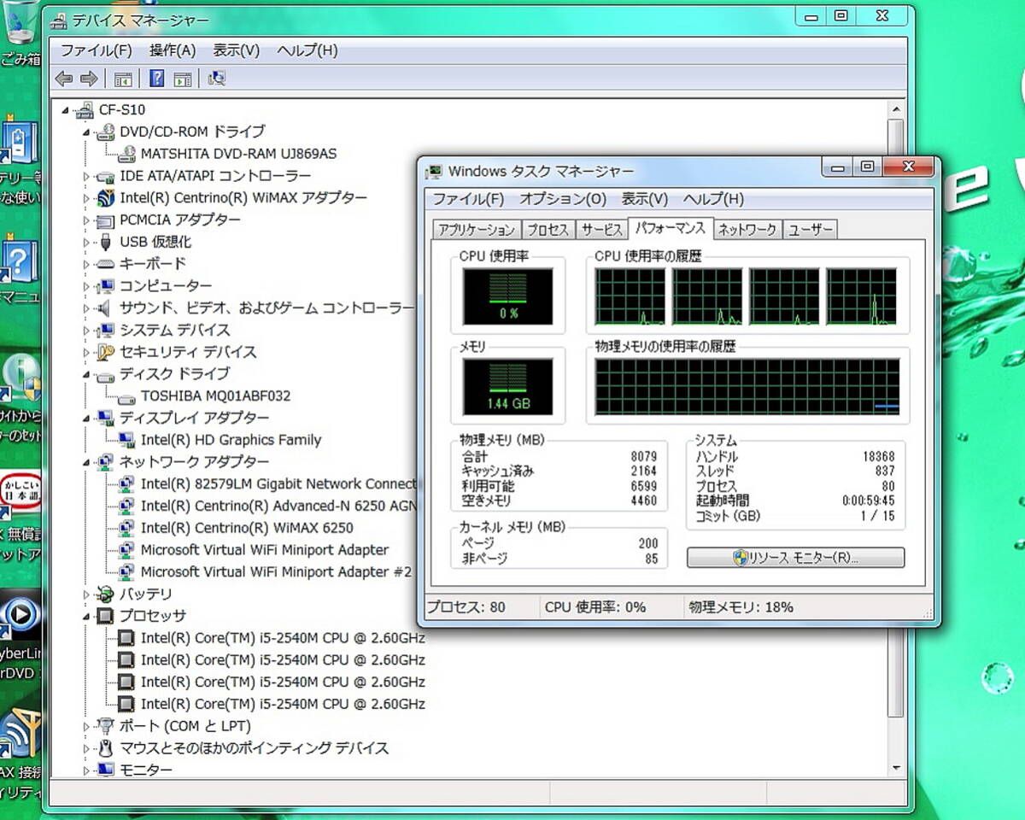The image size is (1025, 820).
Task: Select the パフォーマンス tab
Action: [x=670, y=228]
